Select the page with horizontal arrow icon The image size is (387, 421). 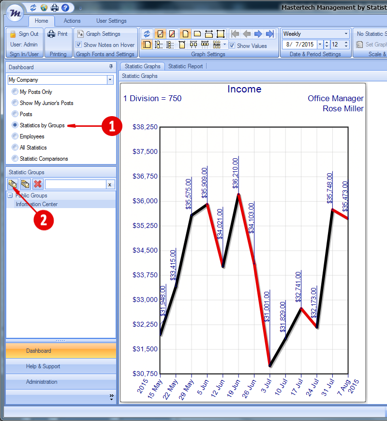point(209,34)
